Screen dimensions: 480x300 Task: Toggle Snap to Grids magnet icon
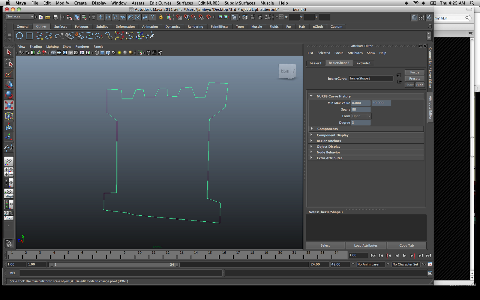click(179, 17)
